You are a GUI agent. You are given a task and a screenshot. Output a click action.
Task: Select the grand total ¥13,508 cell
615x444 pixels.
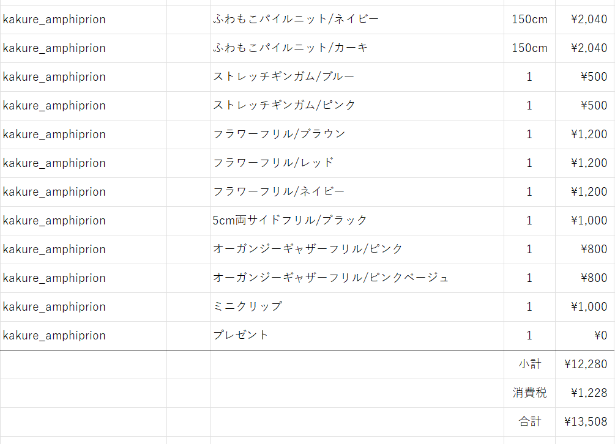(586, 422)
